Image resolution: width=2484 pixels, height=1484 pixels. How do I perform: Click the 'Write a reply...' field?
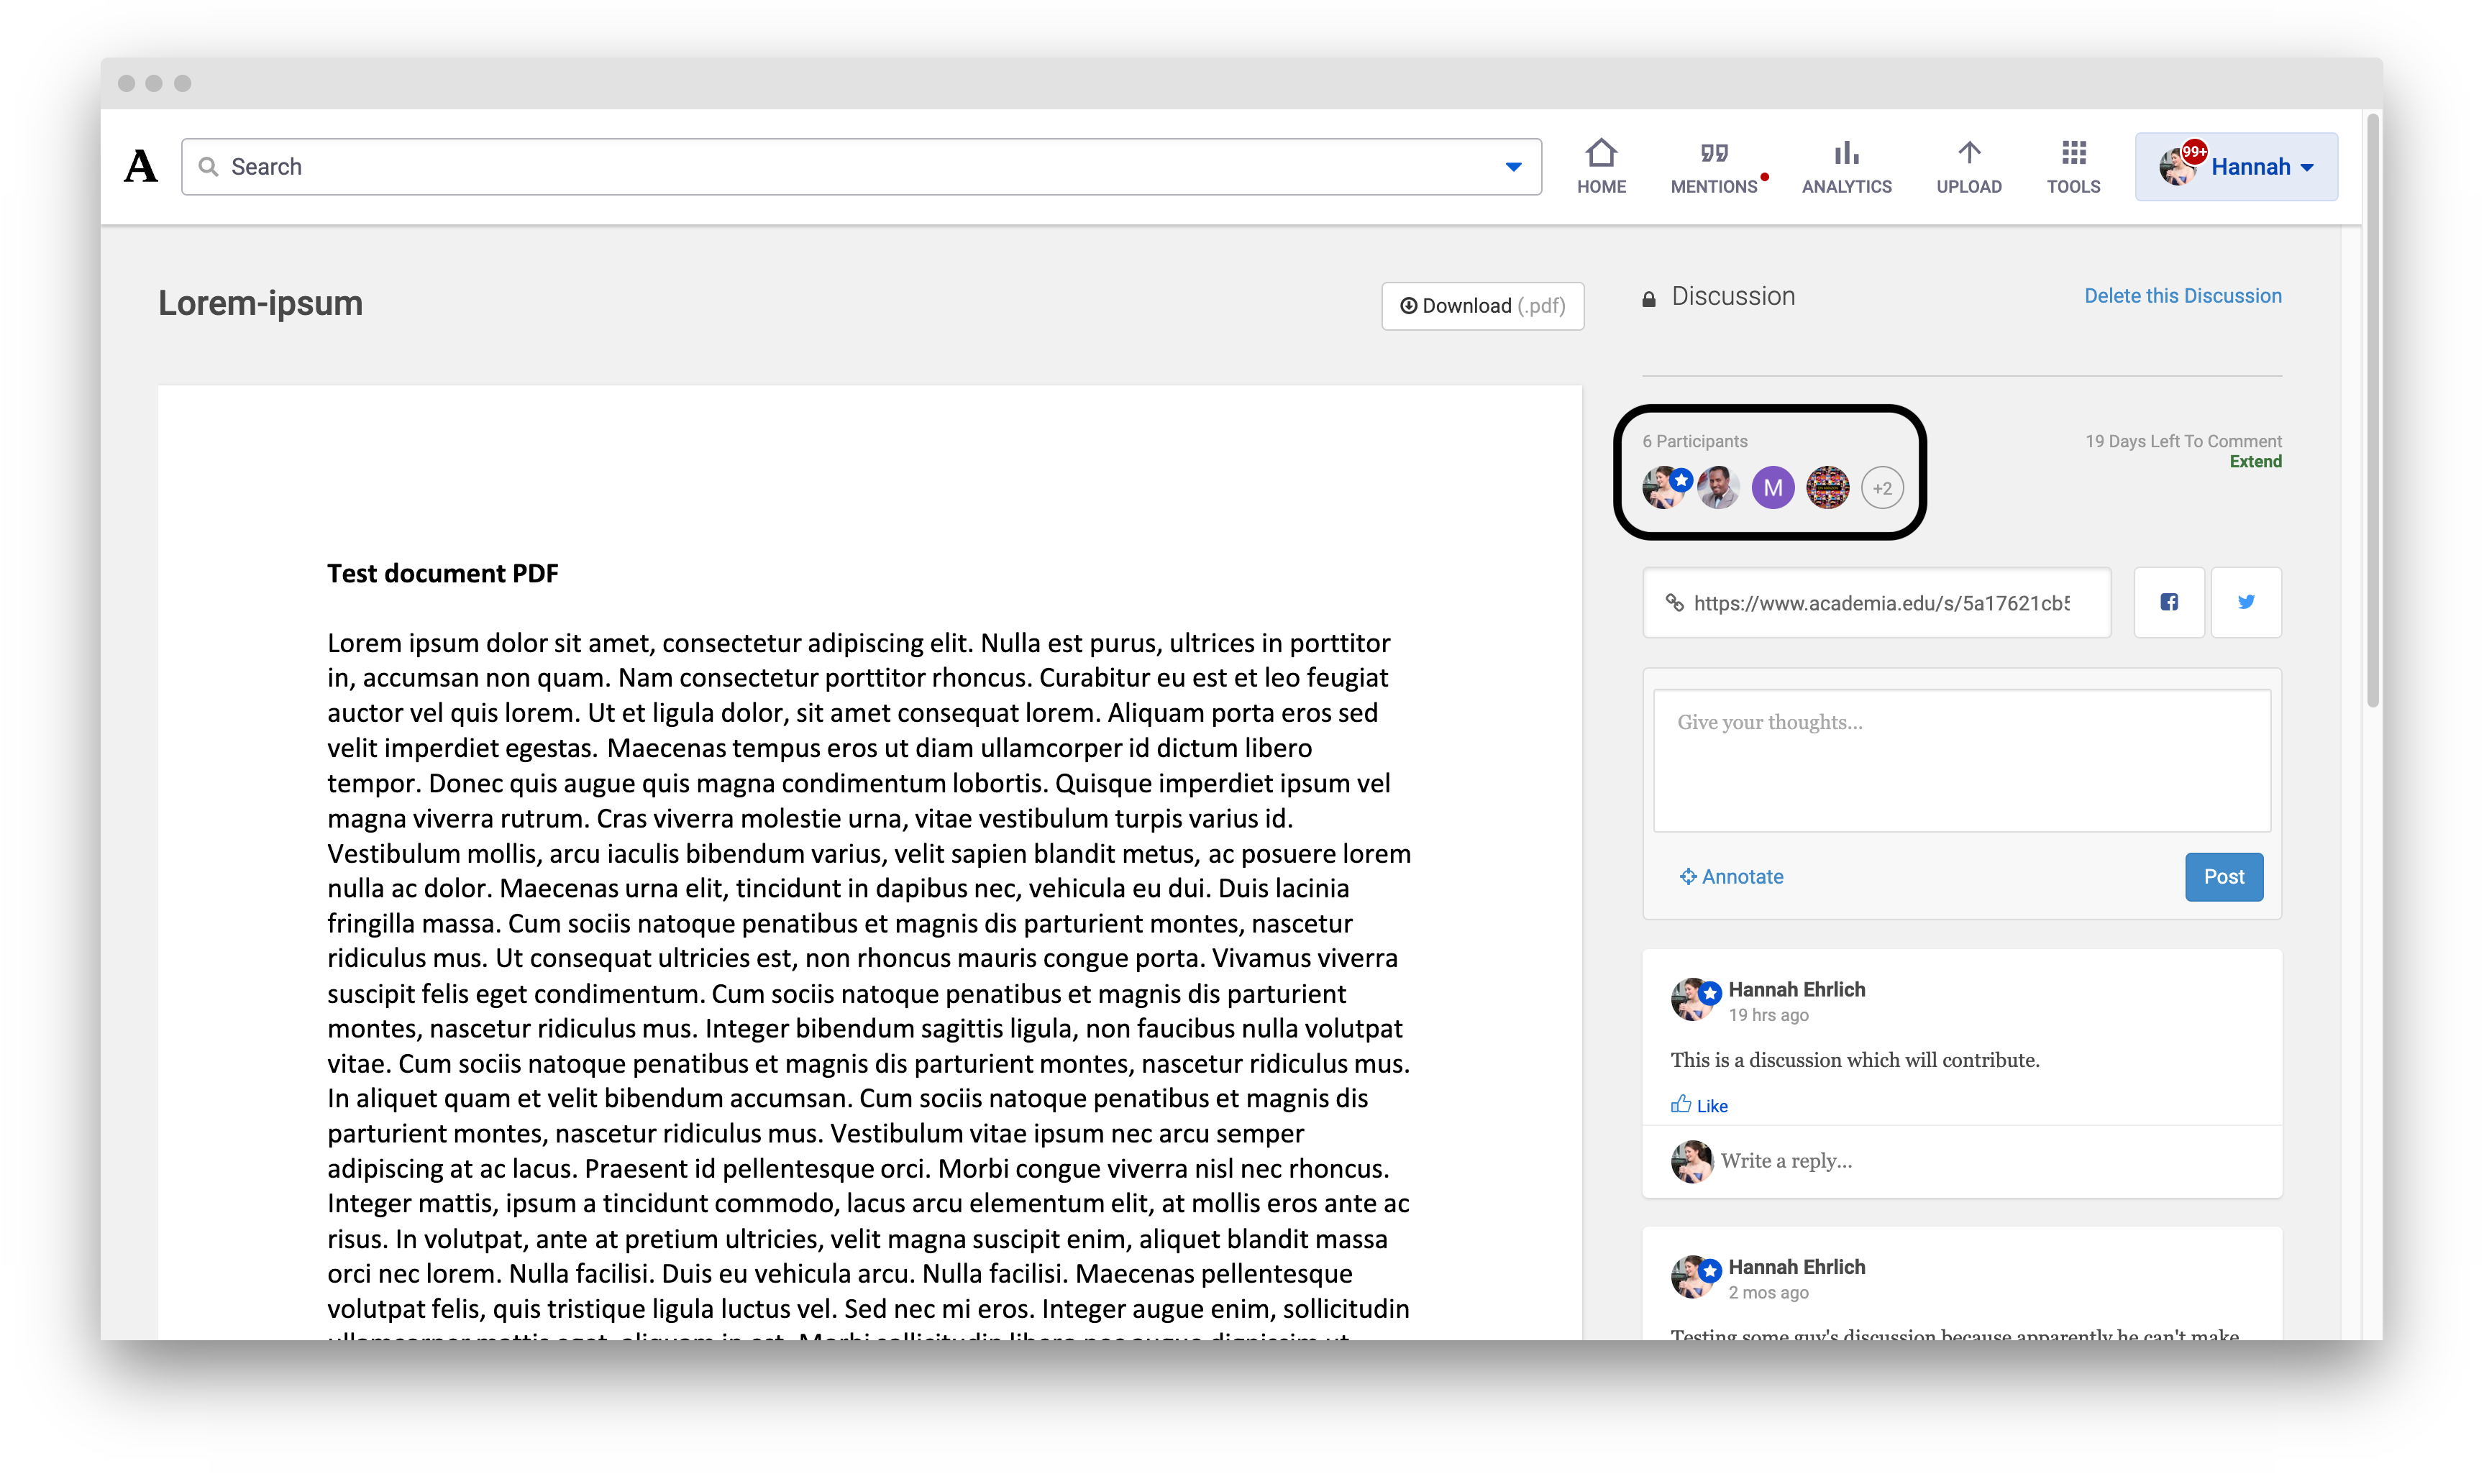[1786, 1160]
